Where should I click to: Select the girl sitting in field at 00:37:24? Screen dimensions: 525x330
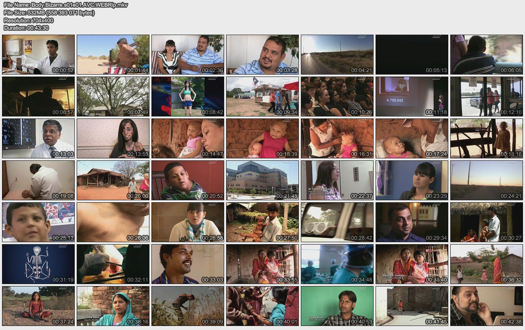(x=38, y=306)
